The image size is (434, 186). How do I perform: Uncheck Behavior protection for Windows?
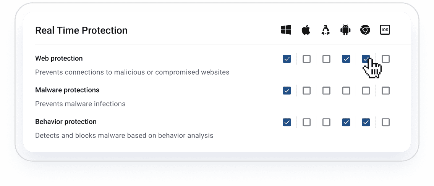click(x=287, y=122)
